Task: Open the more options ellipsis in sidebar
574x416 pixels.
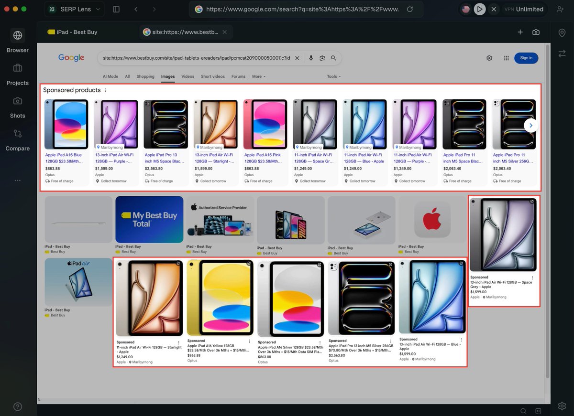Action: (x=18, y=181)
